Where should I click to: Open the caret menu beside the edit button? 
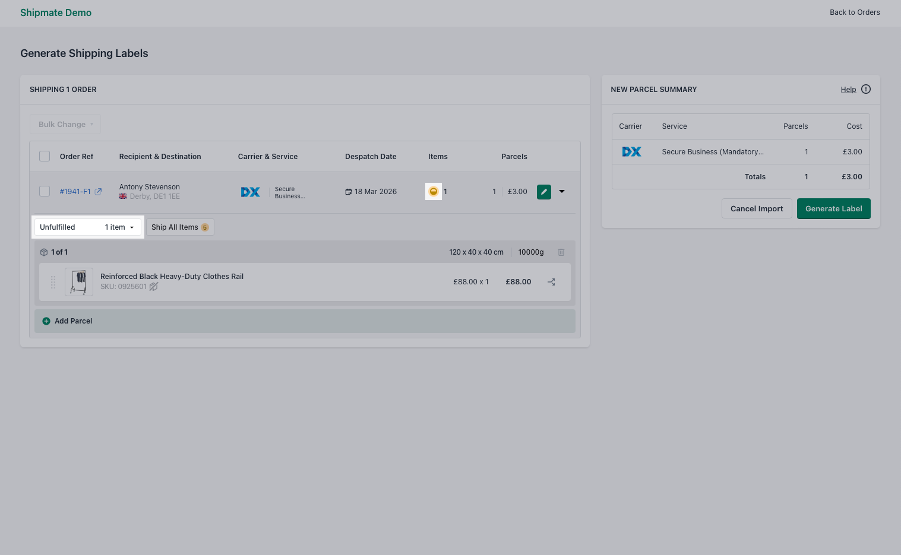point(561,191)
